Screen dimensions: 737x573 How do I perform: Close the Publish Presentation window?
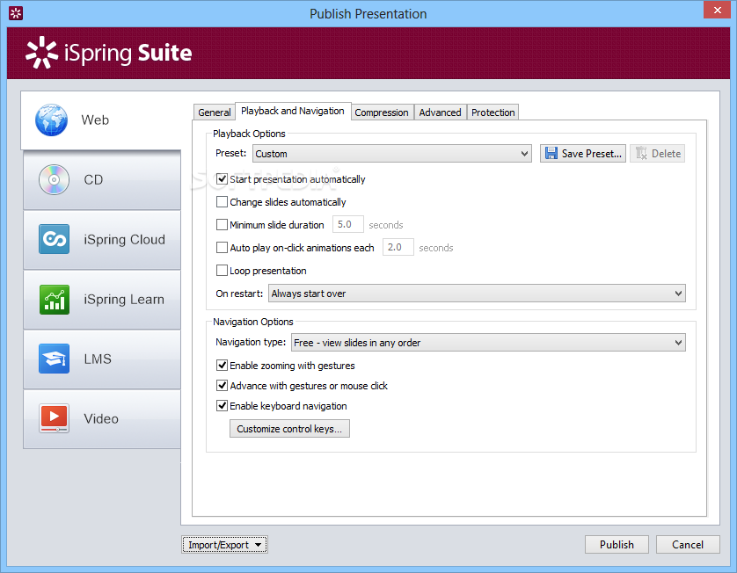coord(717,10)
